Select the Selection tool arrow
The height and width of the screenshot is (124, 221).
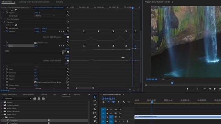tap(95, 97)
